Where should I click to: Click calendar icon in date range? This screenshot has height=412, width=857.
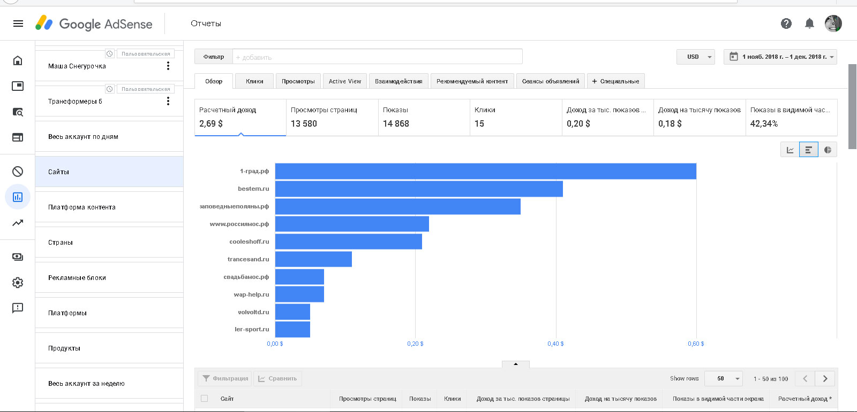pyautogui.click(x=734, y=57)
